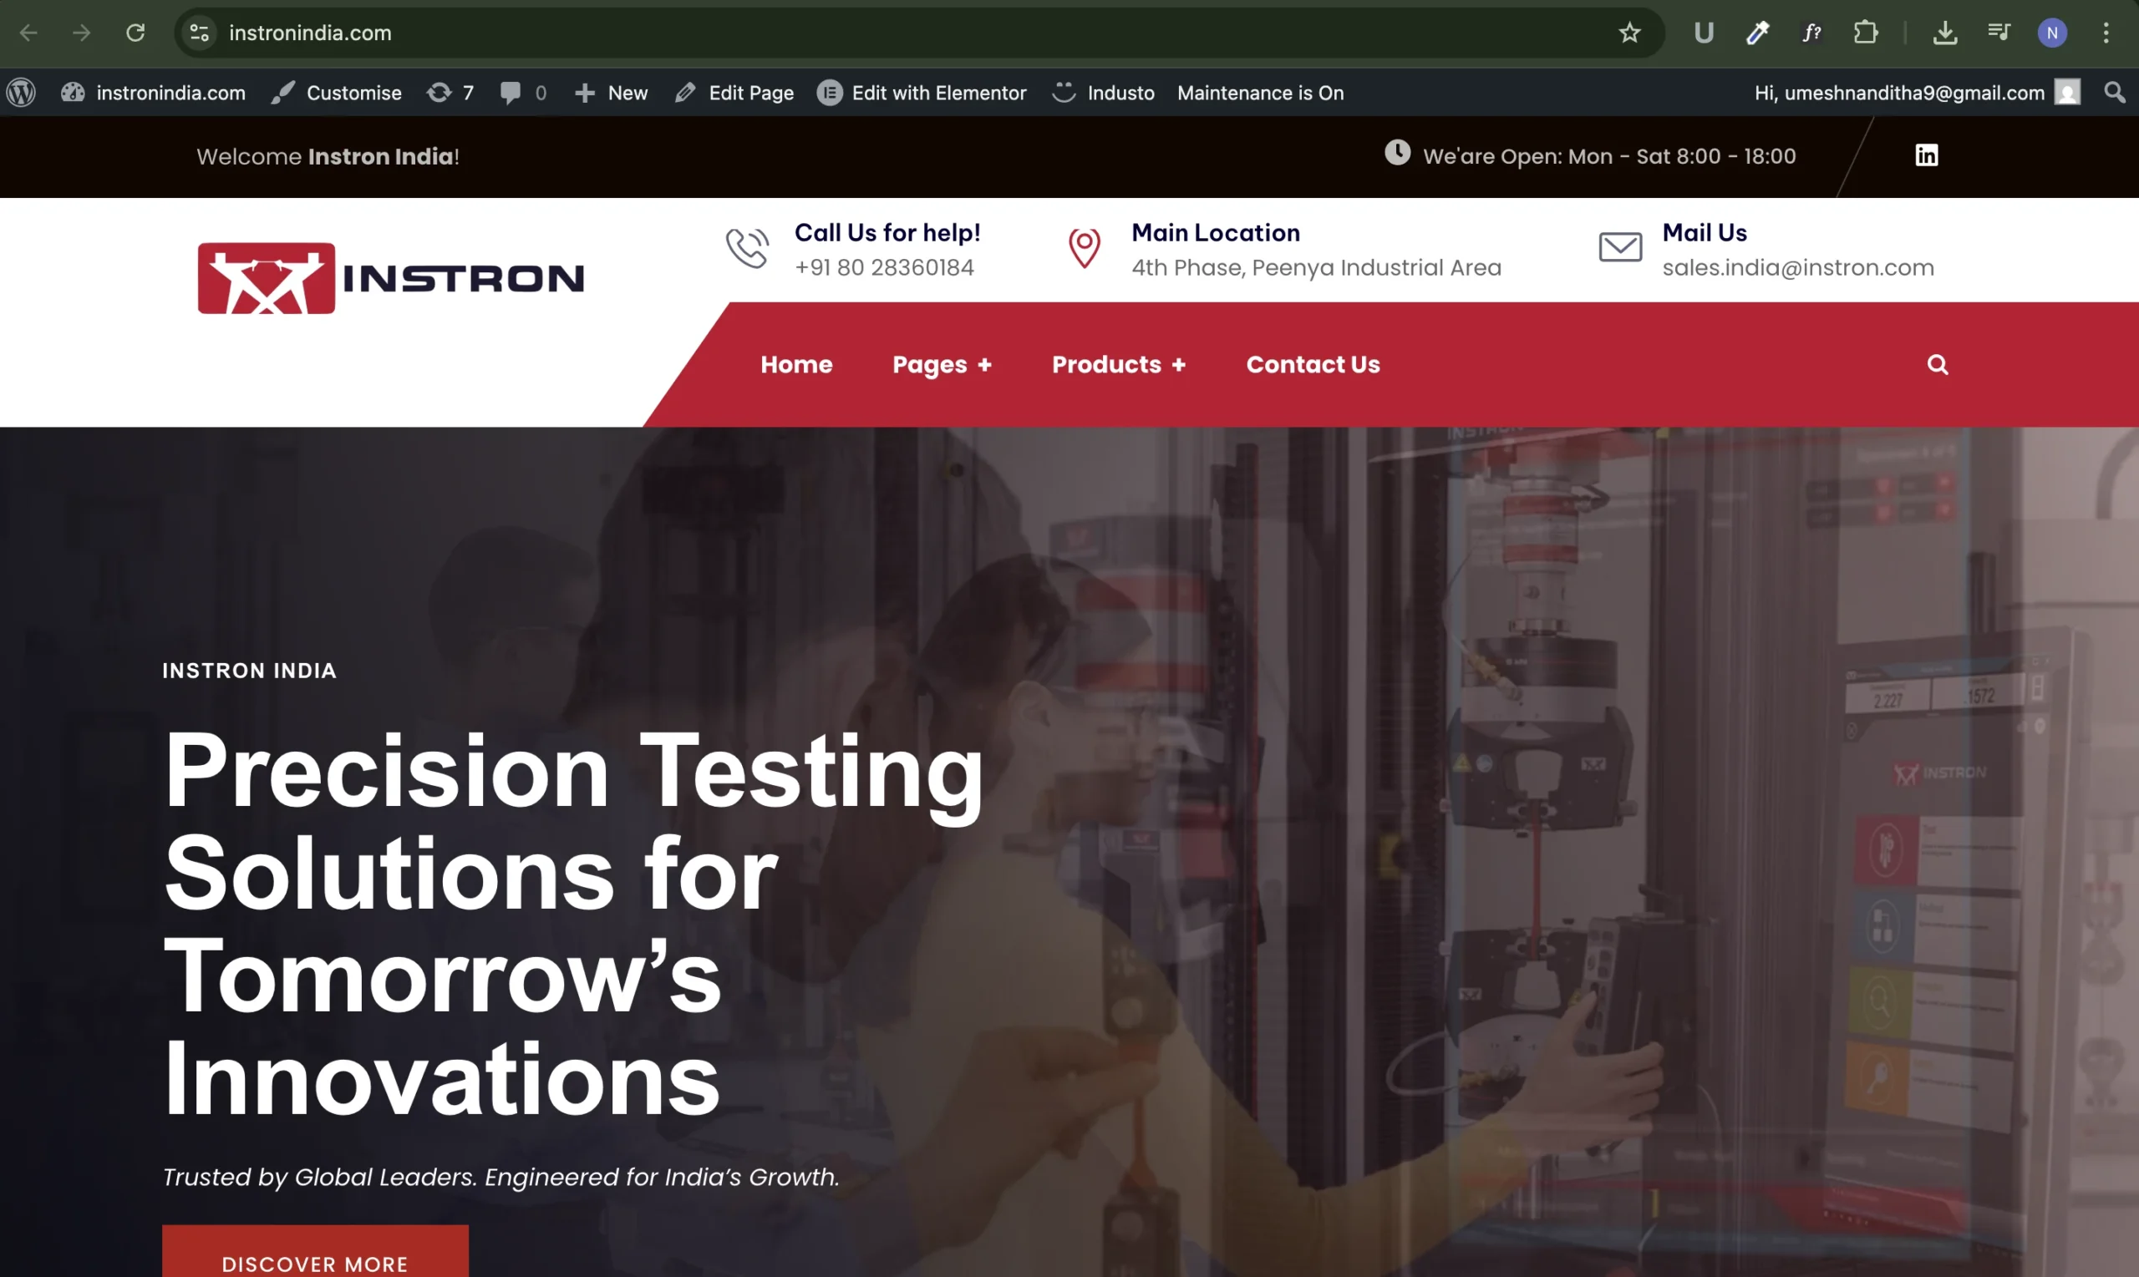Viewport: 2139px width, 1277px height.
Task: Open the WordPress admin search icon
Action: [2115, 92]
